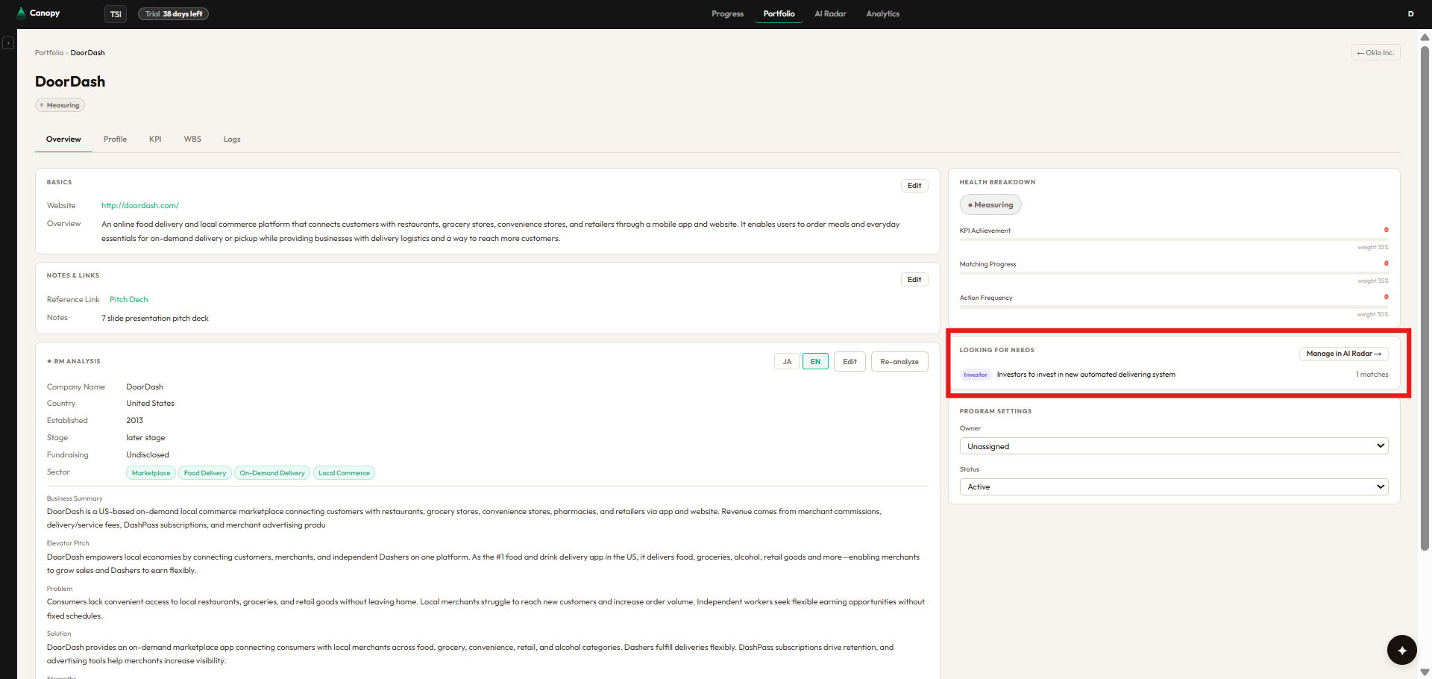Click the "Elevator Pitch" heading
This screenshot has width=1432, height=679.
click(68, 543)
